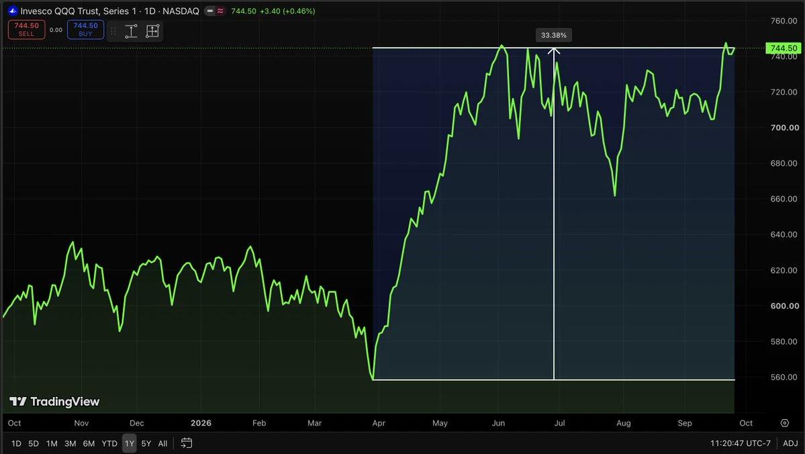Click the 560.00 price axis label
The image size is (805, 454).
(784, 377)
